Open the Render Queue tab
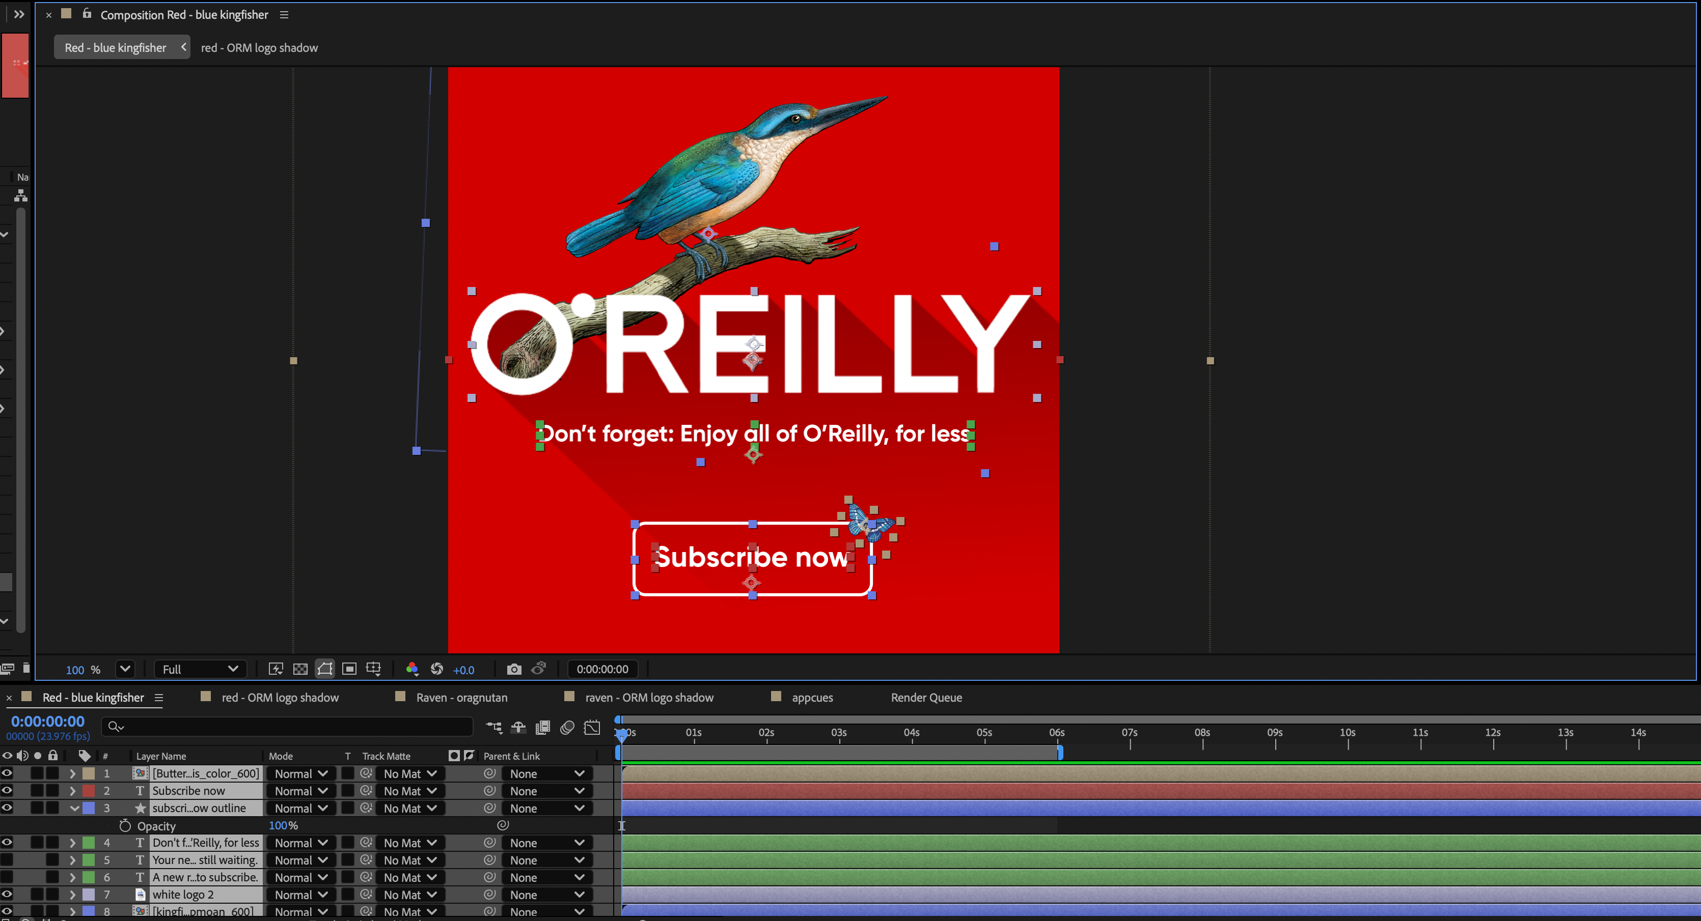The height and width of the screenshot is (921, 1701). (926, 697)
